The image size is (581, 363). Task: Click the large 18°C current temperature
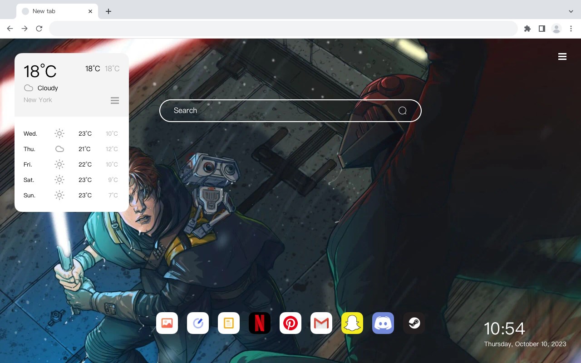point(40,71)
